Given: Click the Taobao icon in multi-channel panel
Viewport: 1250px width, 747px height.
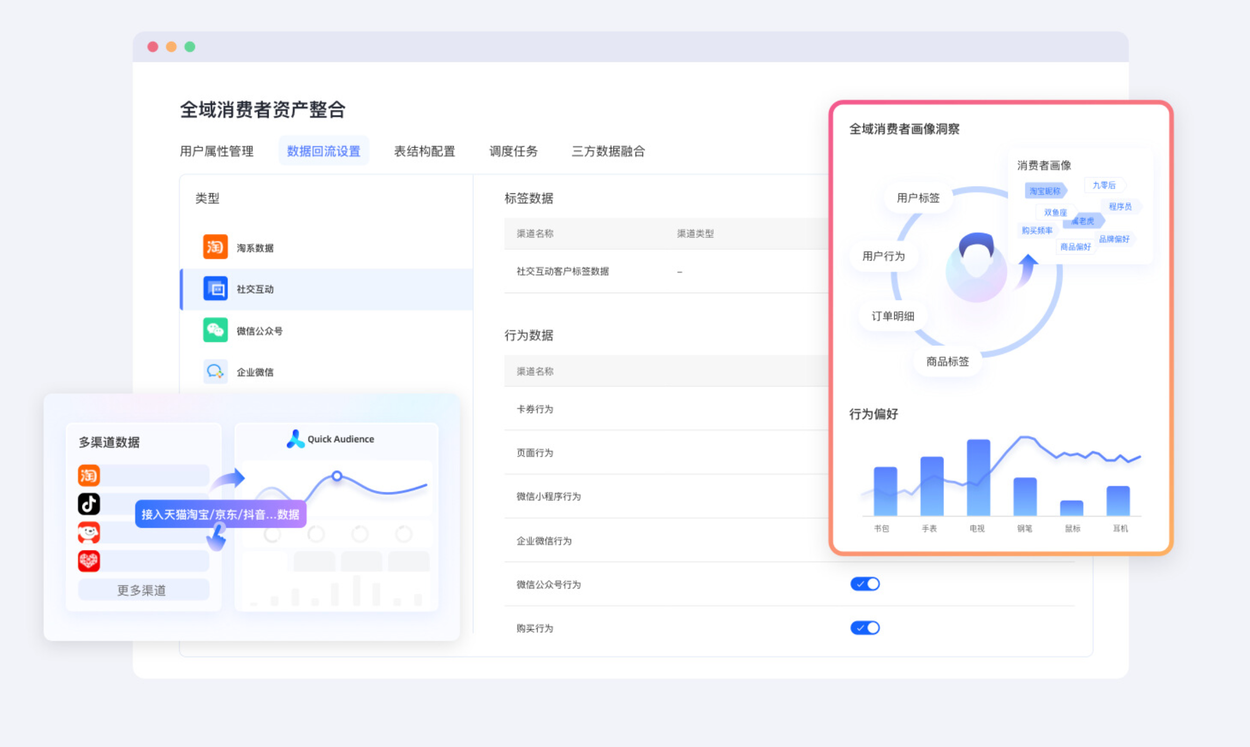Looking at the screenshot, I should pyautogui.click(x=89, y=475).
